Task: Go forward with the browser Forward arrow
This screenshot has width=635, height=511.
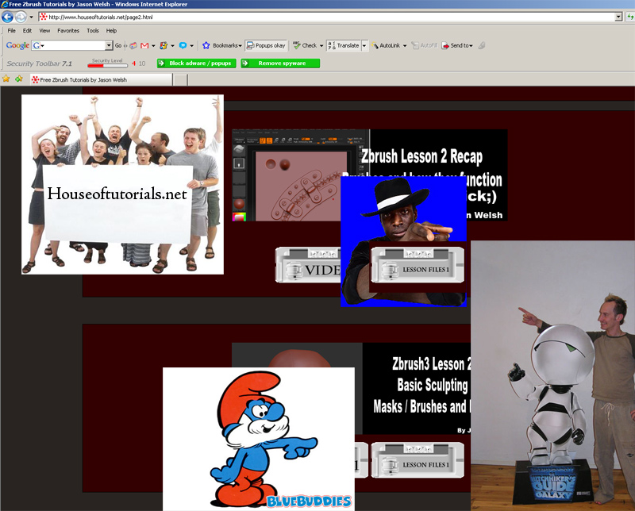Action: click(x=21, y=17)
